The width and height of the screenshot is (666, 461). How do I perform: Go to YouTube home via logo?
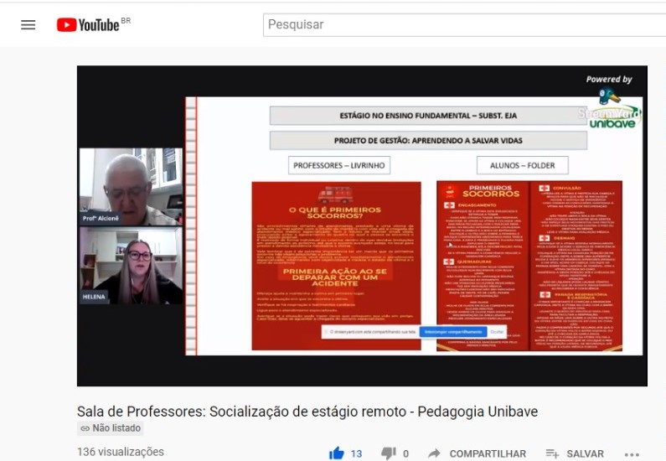(88, 25)
